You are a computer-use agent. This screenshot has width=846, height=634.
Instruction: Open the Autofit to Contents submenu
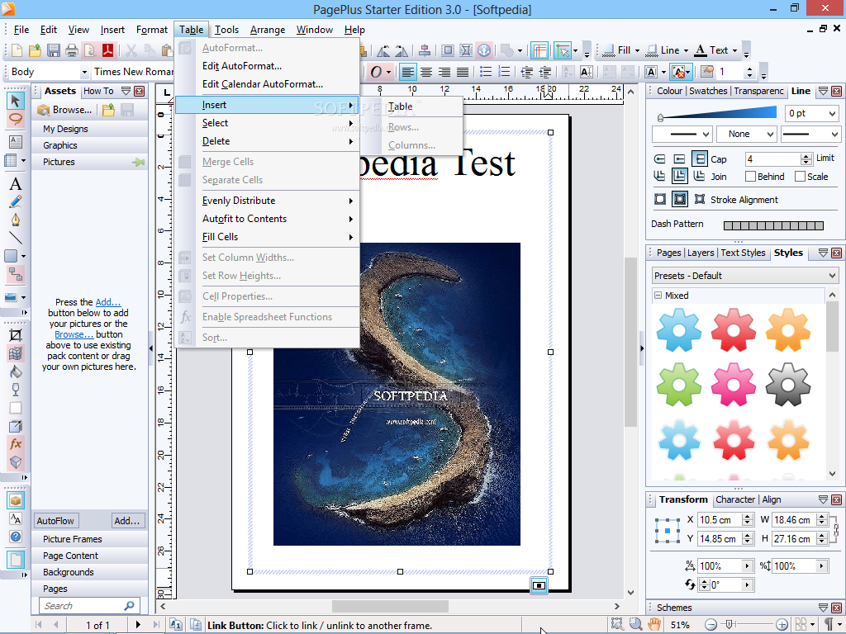coord(268,219)
